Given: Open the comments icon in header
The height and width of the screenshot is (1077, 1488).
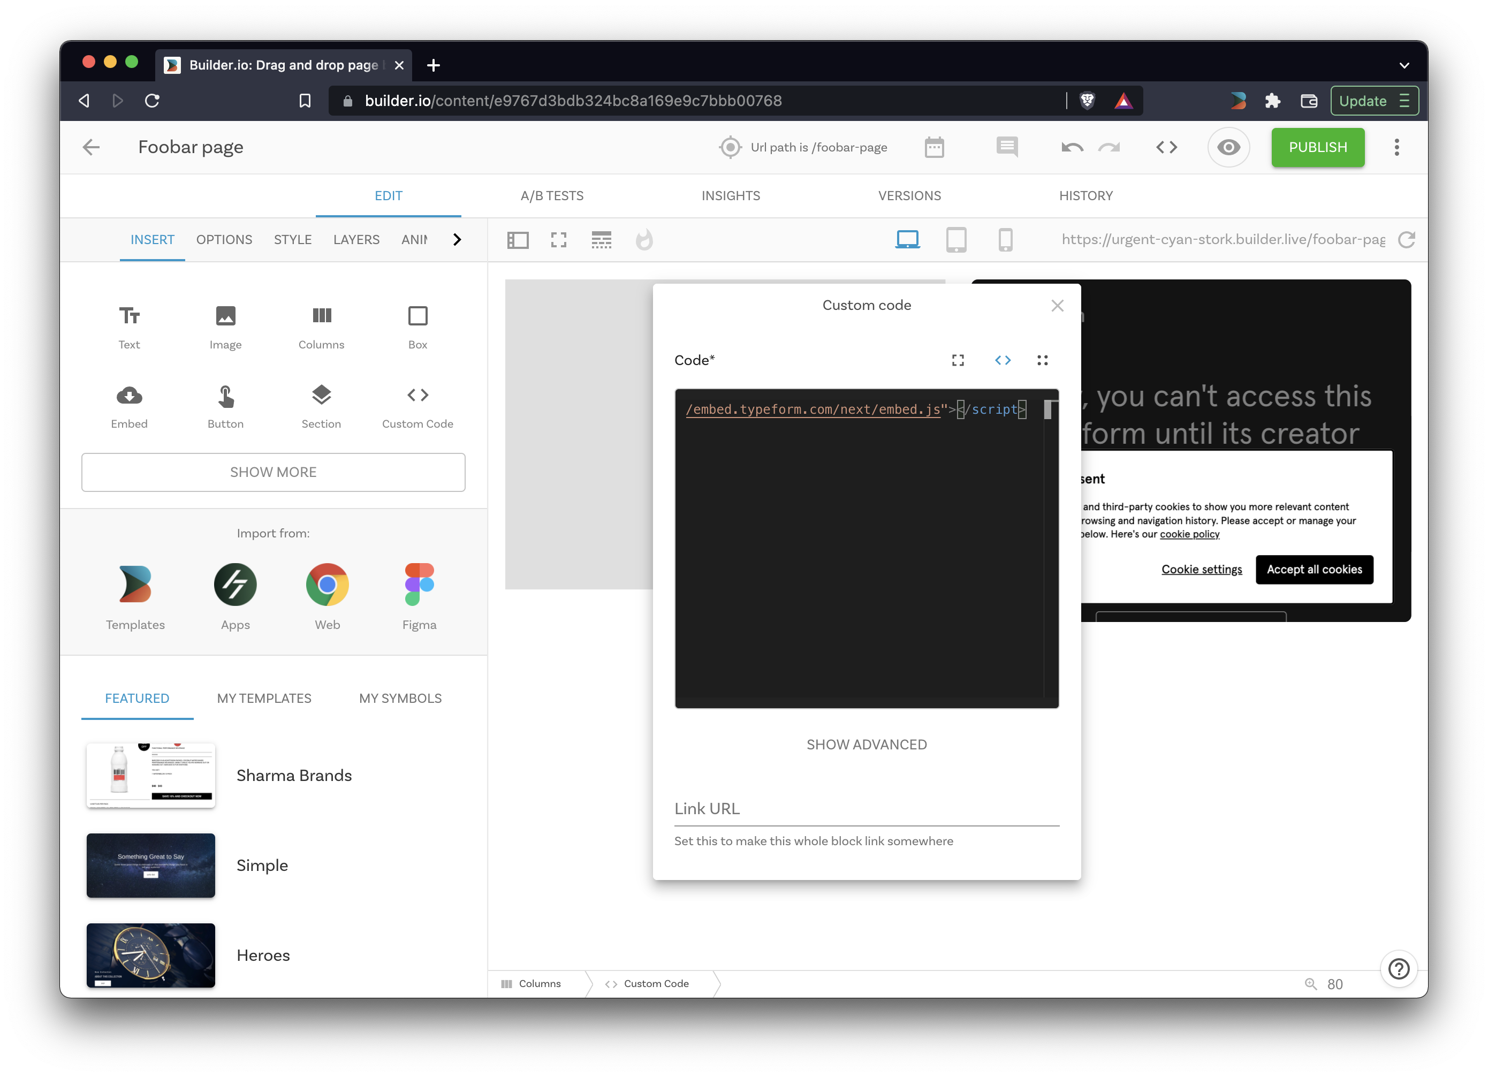Looking at the screenshot, I should (1006, 147).
